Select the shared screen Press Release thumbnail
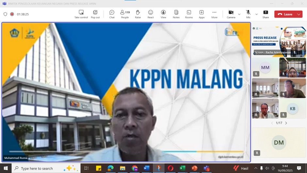This screenshot has height=173, width=307. 279,42
